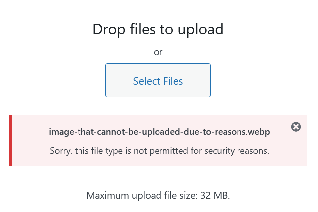Click the 'Files' word inside the button
This screenshot has height=212, width=318.
(x=173, y=81)
